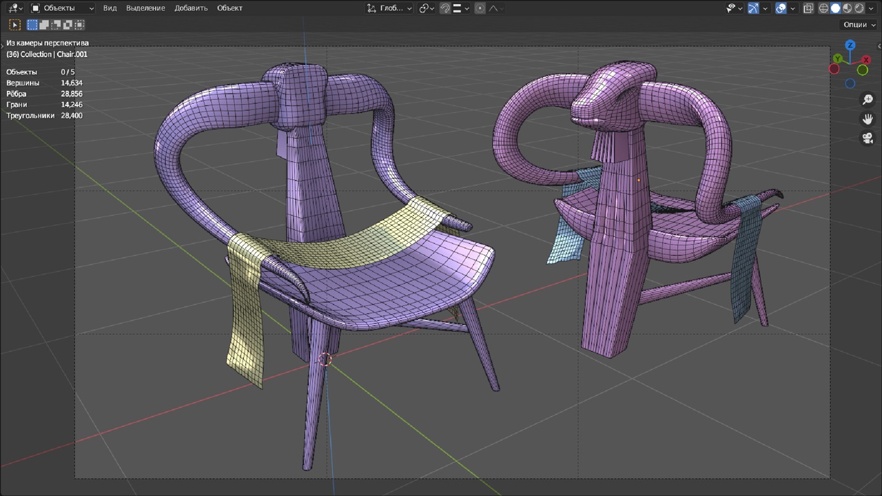
Task: Toggle show gizmos
Action: (x=753, y=8)
